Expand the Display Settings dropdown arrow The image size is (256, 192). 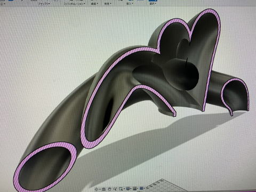click(x=131, y=189)
